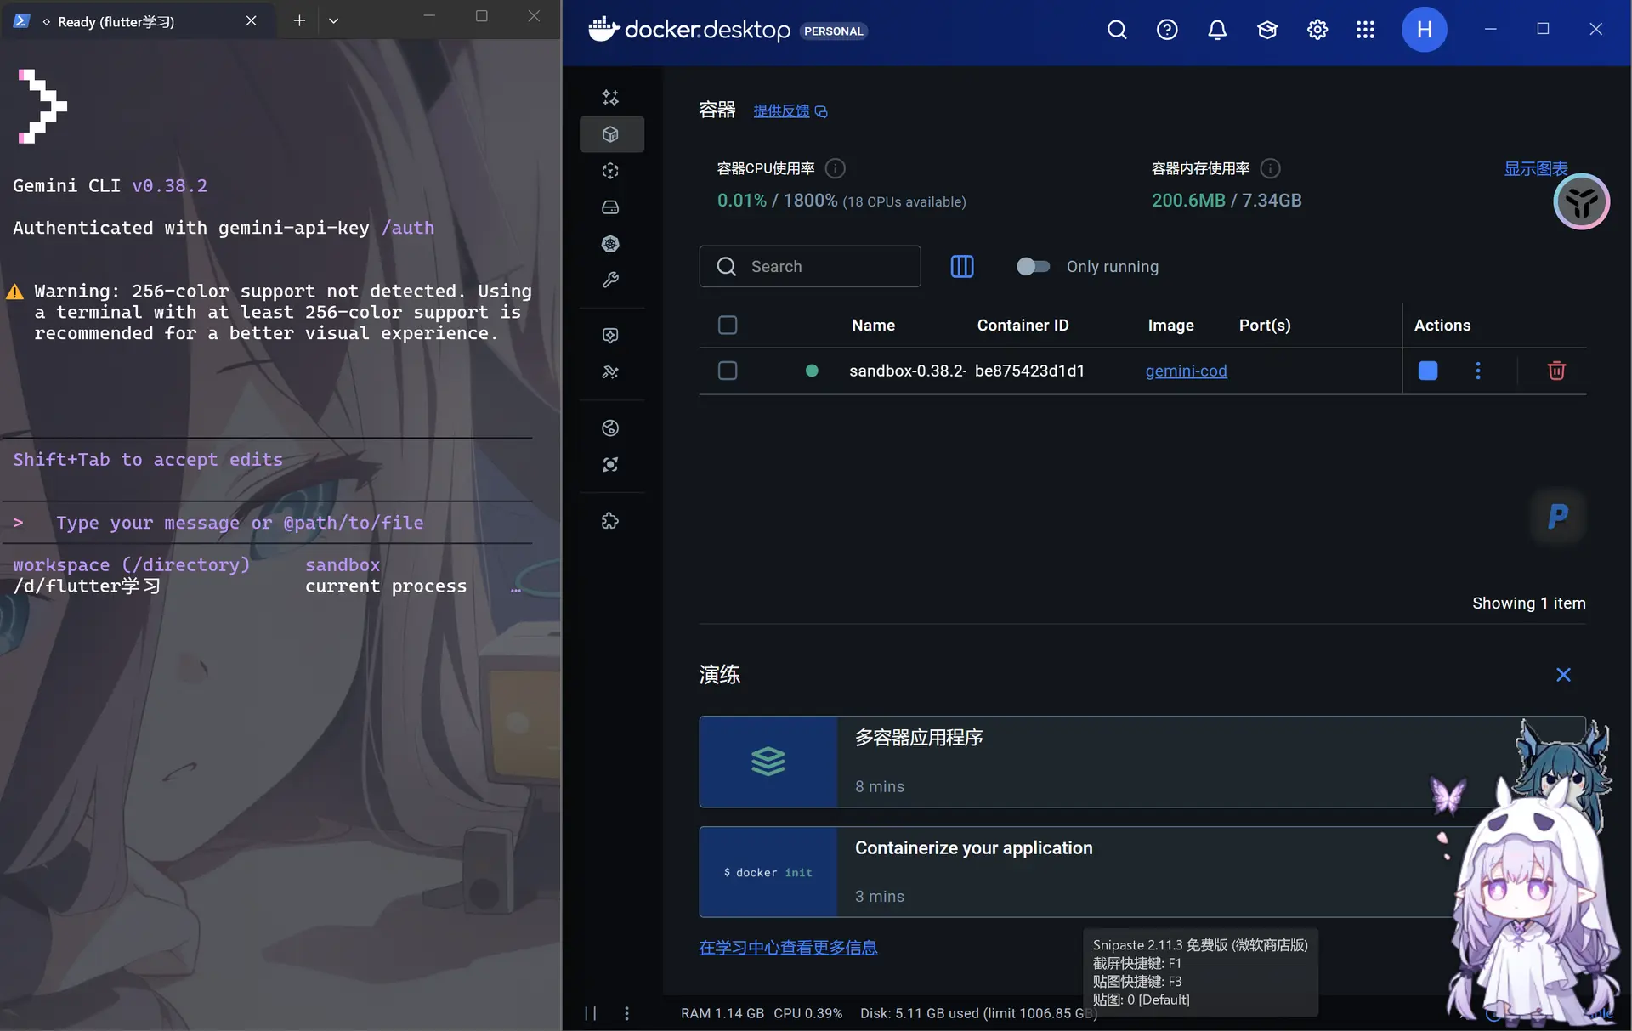Open the sandbox-0.38.2 container name
1632x1031 pixels.
[x=907, y=371]
